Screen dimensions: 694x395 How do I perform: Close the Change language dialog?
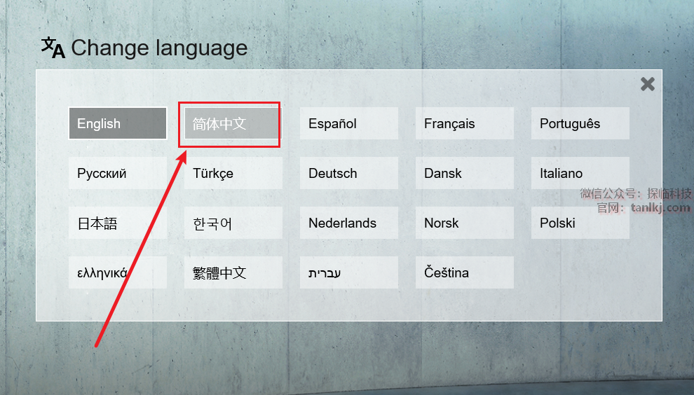click(x=648, y=84)
